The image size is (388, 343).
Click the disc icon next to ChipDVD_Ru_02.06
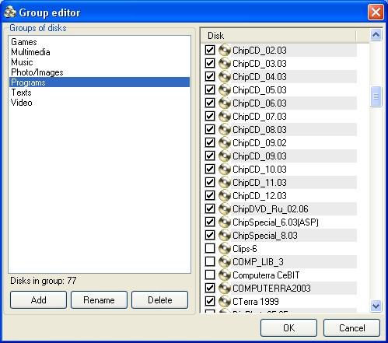225,208
